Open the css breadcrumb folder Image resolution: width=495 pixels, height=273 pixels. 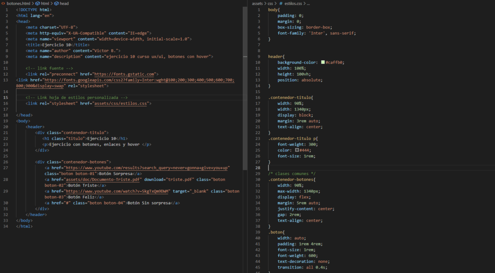click(270, 3)
